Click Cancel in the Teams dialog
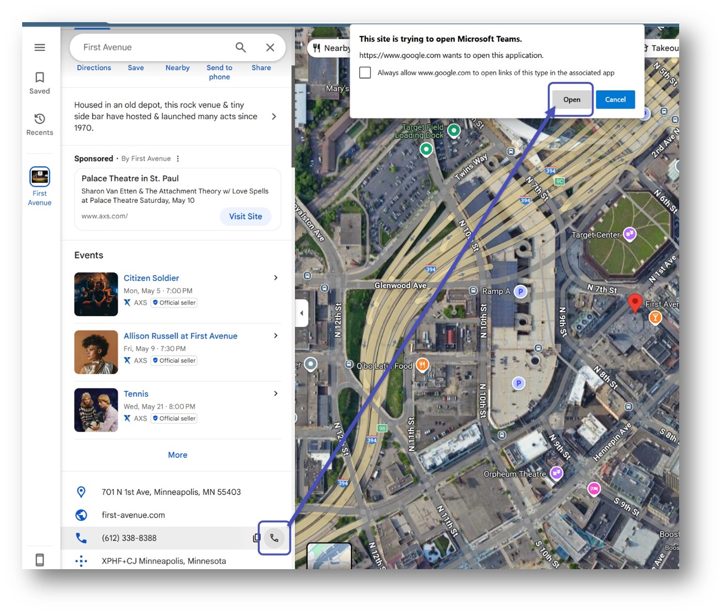 (615, 100)
